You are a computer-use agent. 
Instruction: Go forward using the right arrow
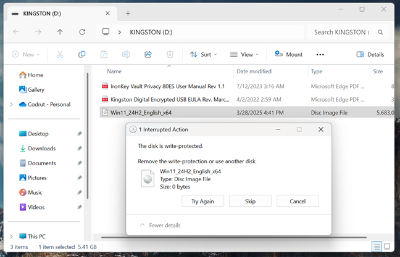click(38, 32)
